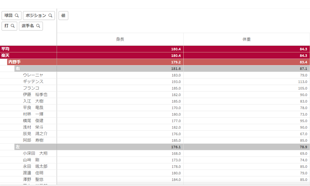310x186 pixels.
Task: Collapse the 右 batting group
Action: (x=18, y=68)
